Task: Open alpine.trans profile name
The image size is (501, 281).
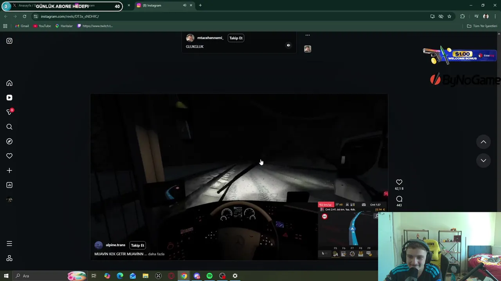Action: (x=115, y=245)
